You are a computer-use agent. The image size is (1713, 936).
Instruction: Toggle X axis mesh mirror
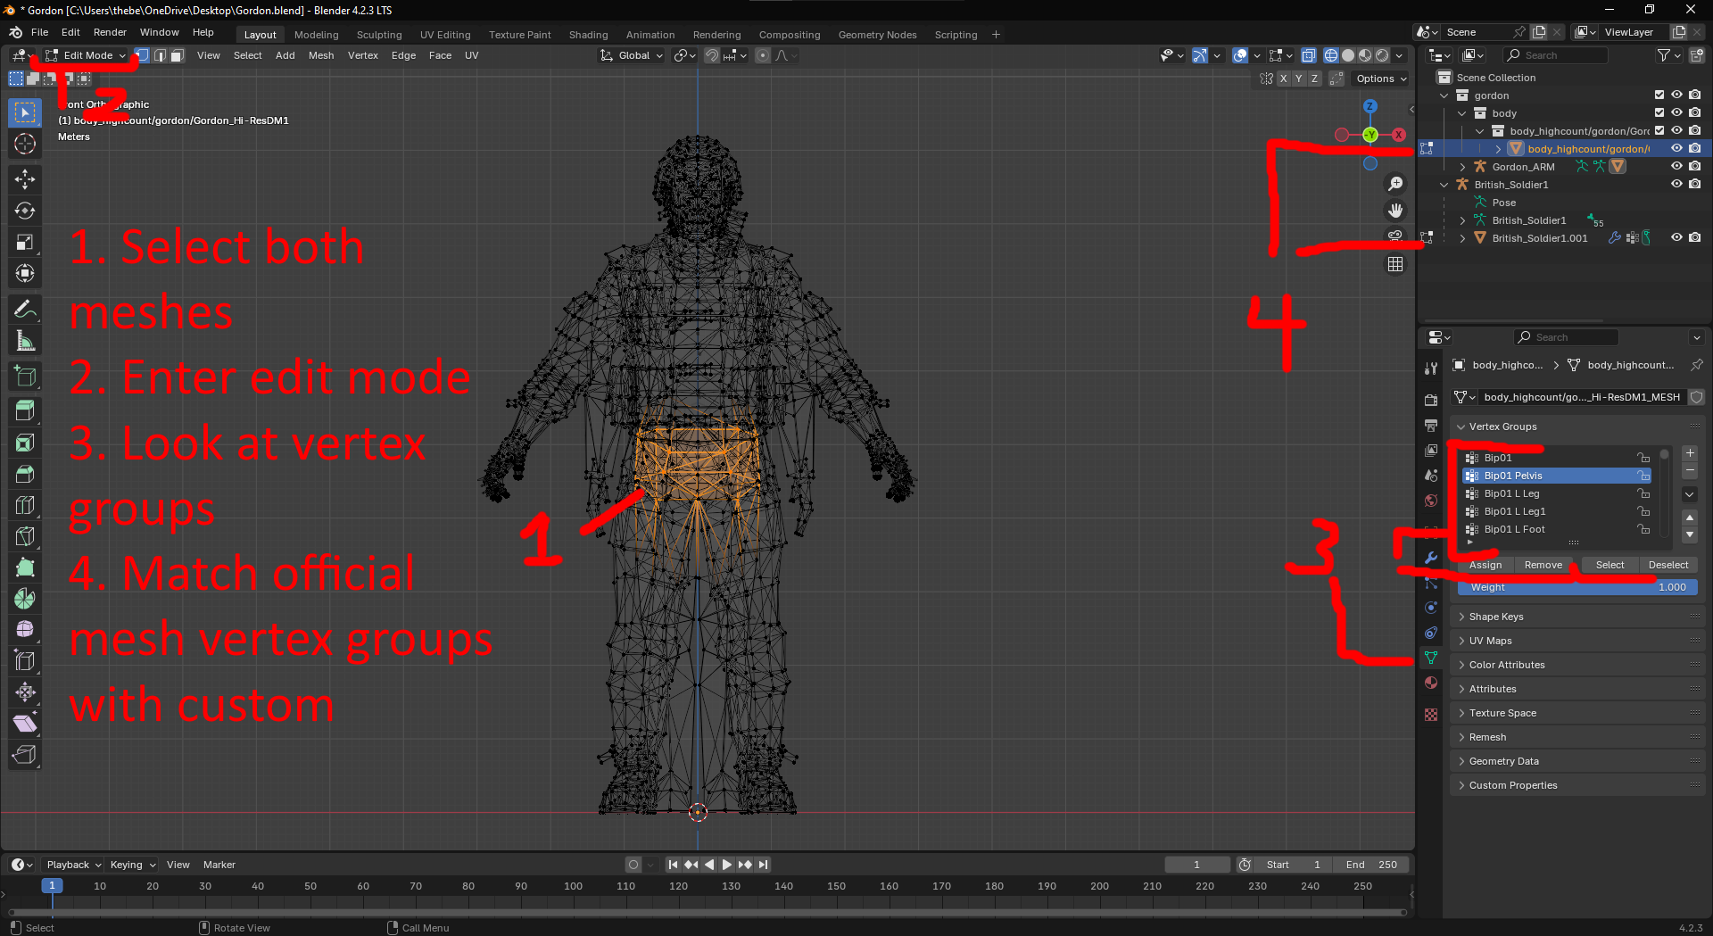pyautogui.click(x=1283, y=79)
